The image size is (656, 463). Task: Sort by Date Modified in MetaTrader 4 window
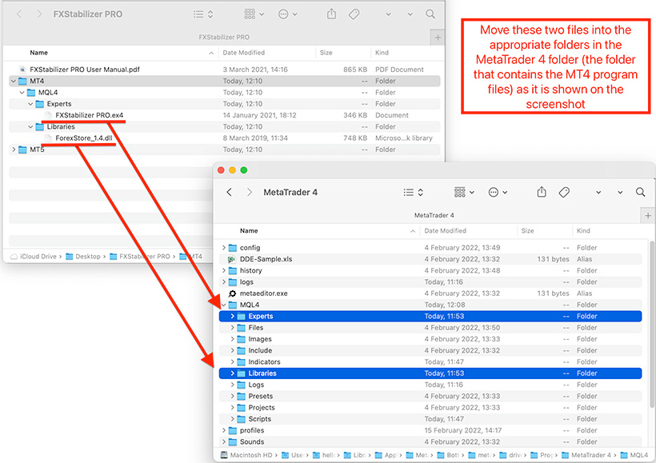tap(445, 231)
